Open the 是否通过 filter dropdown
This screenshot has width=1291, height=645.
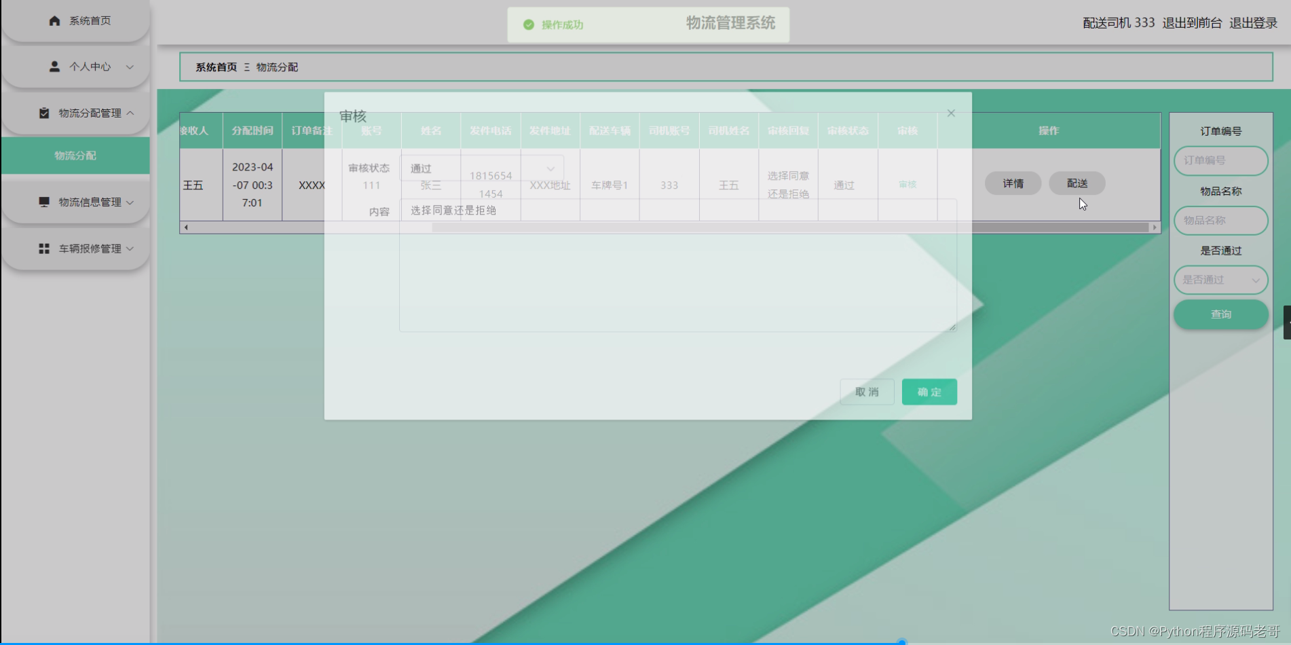[1221, 280]
